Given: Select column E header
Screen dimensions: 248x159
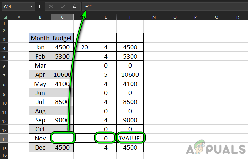Looking at the screenshot, I should point(106,17).
